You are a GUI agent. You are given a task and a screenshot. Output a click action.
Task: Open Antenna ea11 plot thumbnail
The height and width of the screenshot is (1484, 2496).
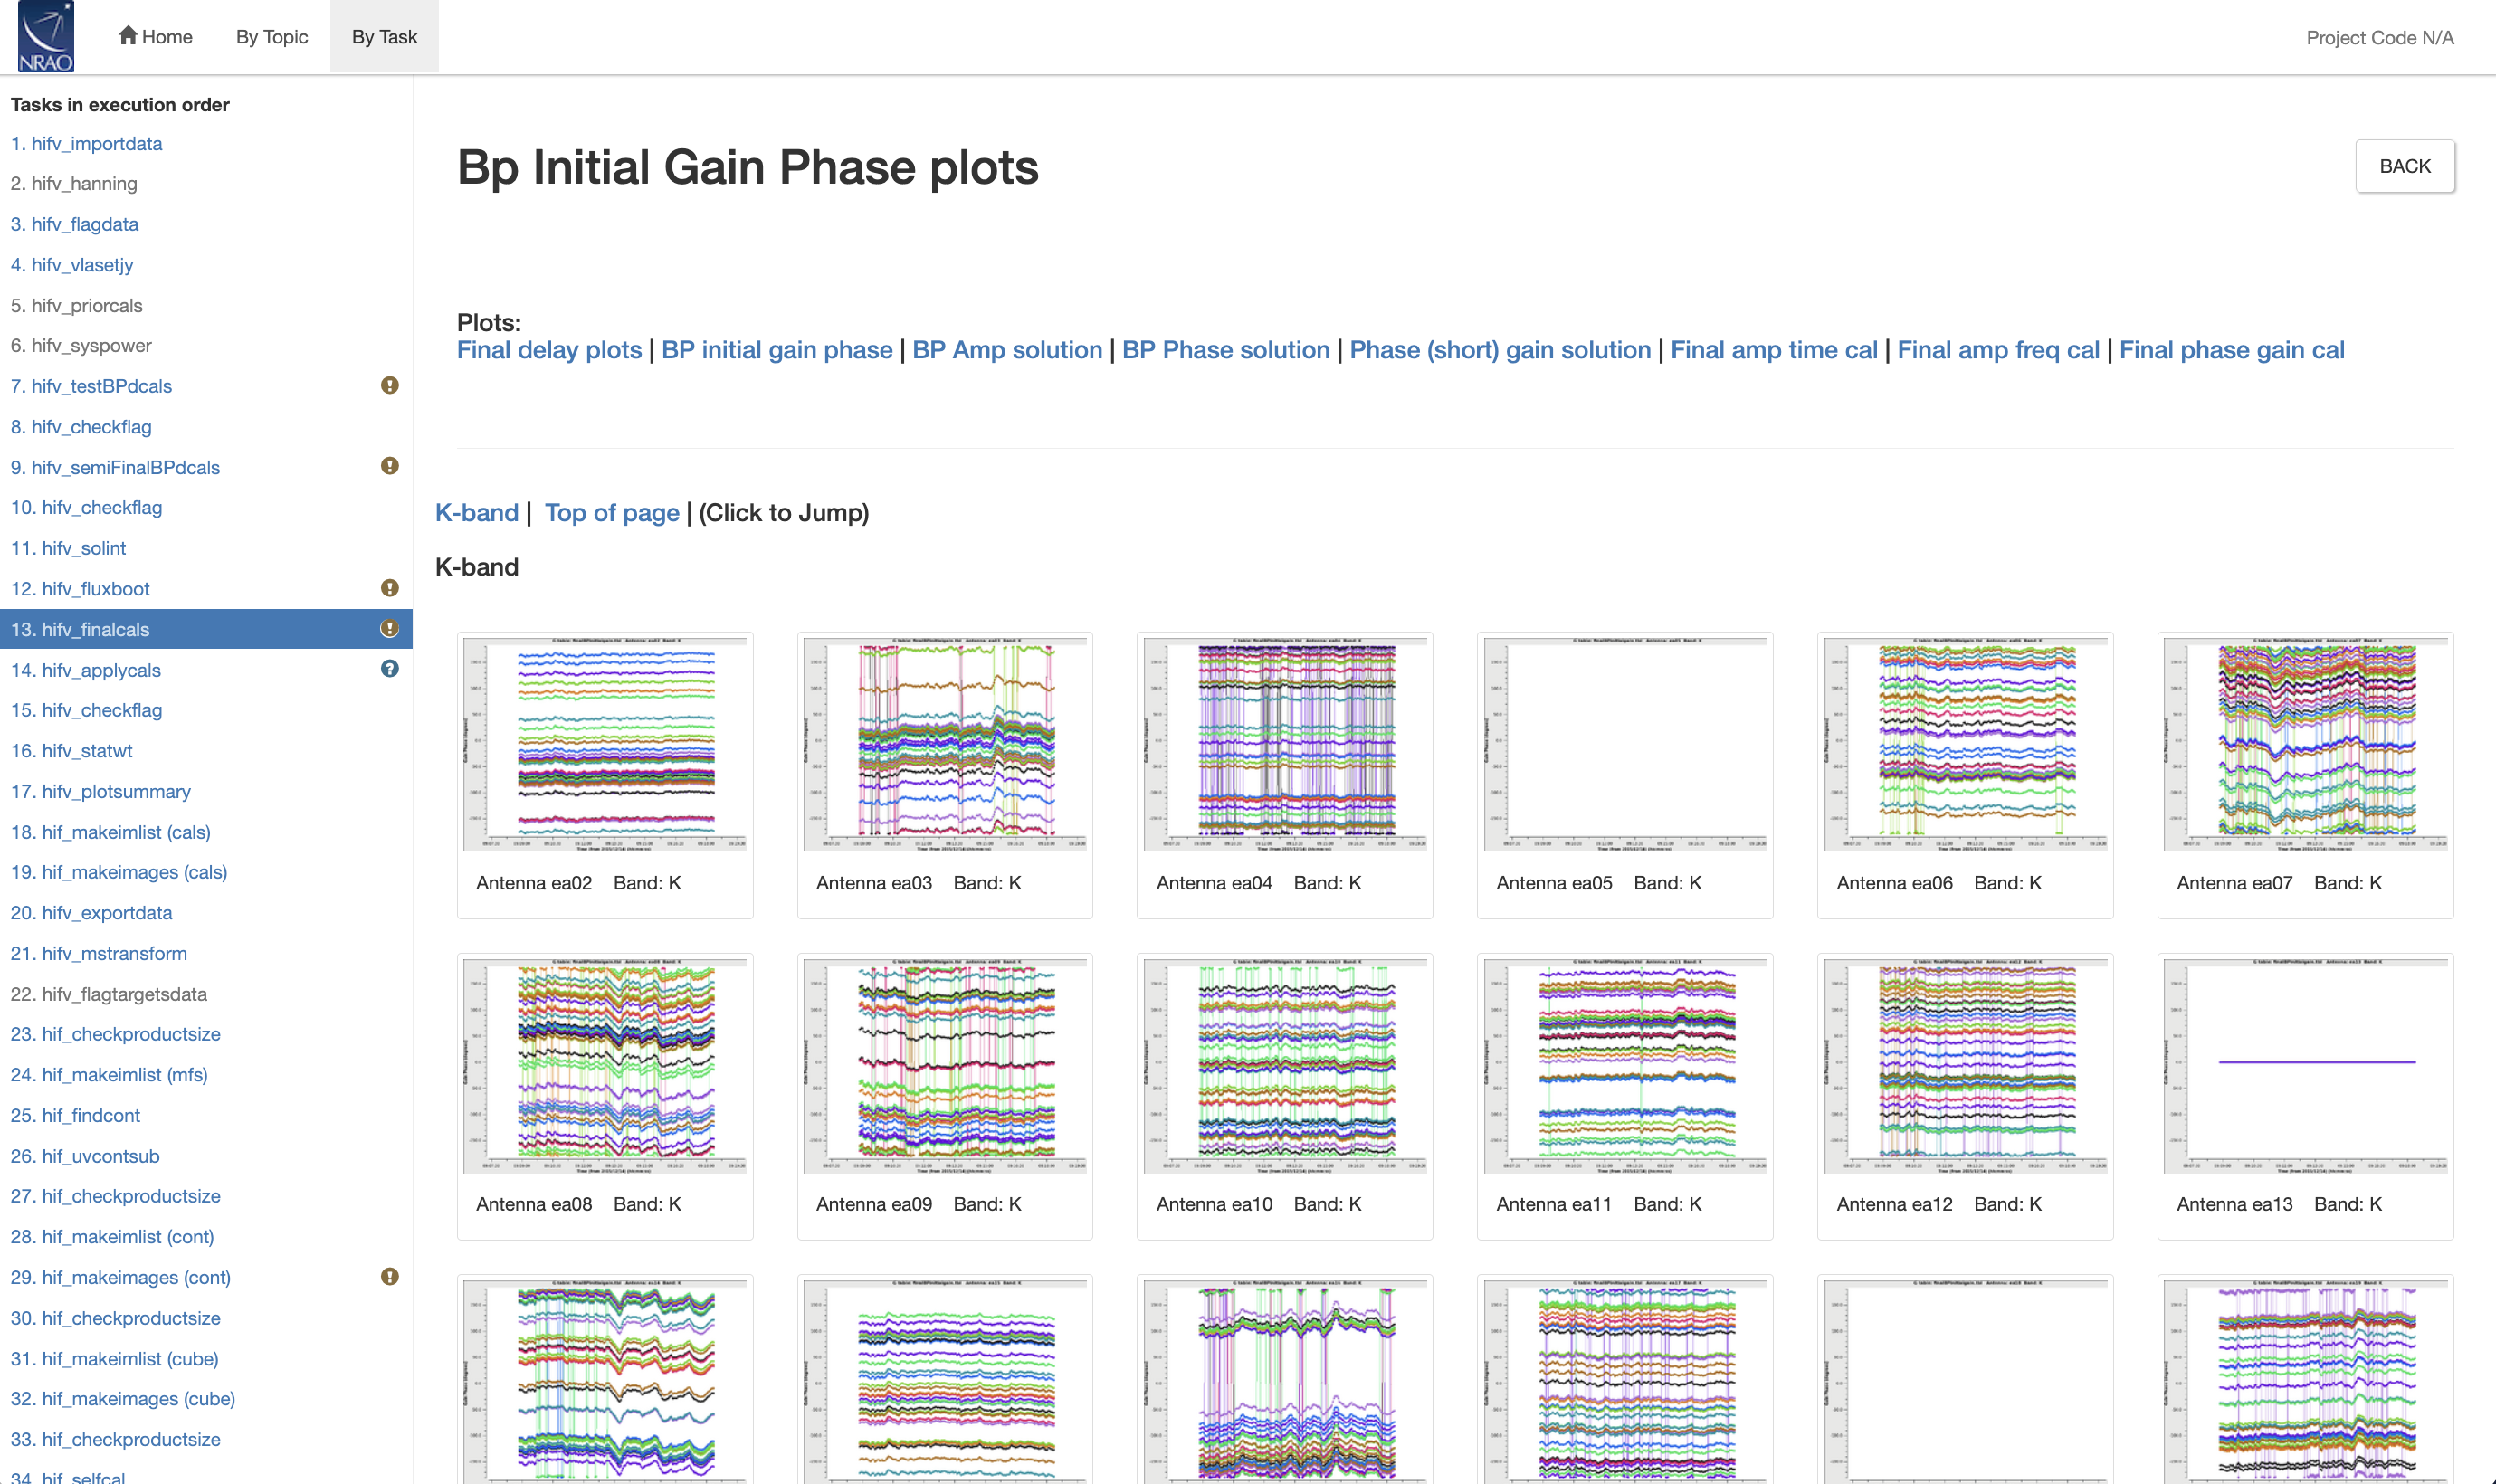(x=1625, y=1065)
